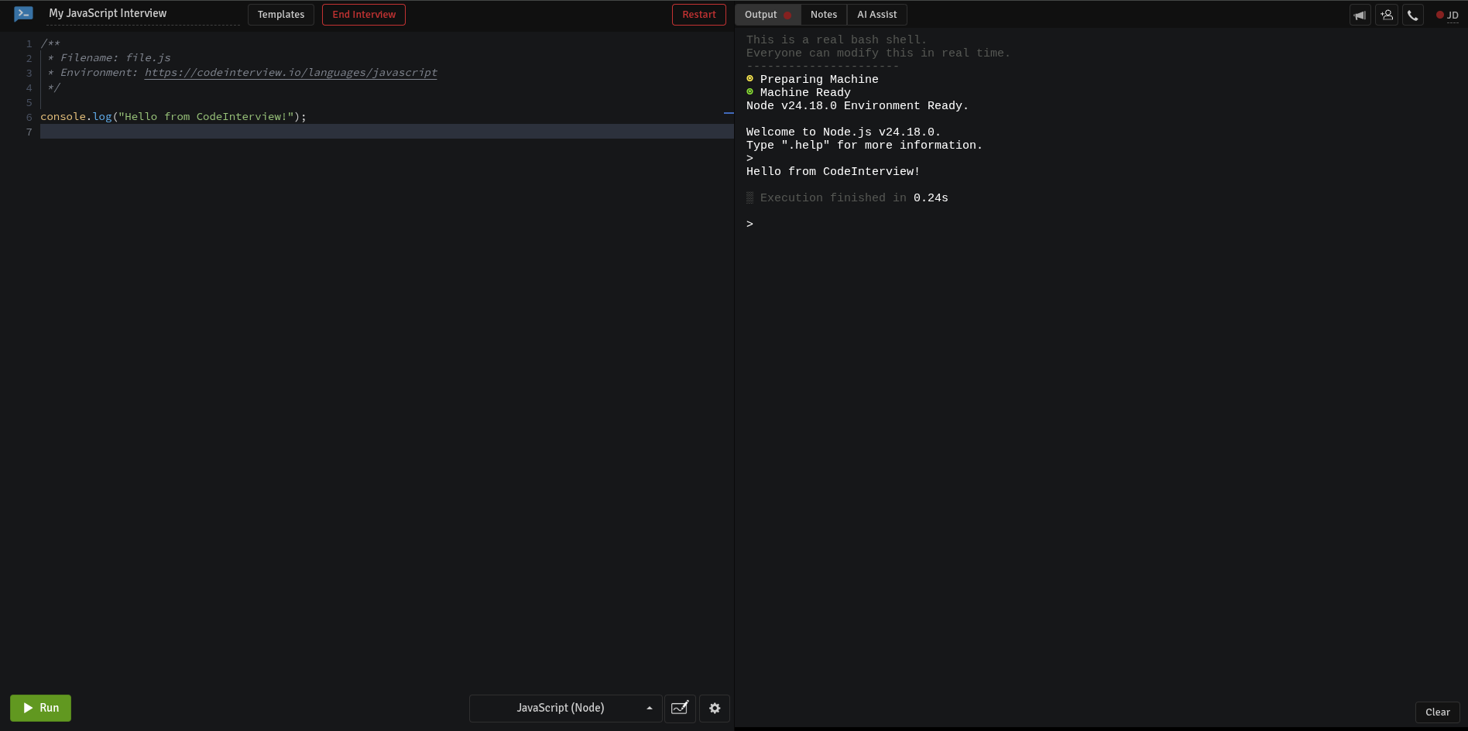Clear the output terminal
This screenshot has width=1468, height=731.
[1438, 712]
